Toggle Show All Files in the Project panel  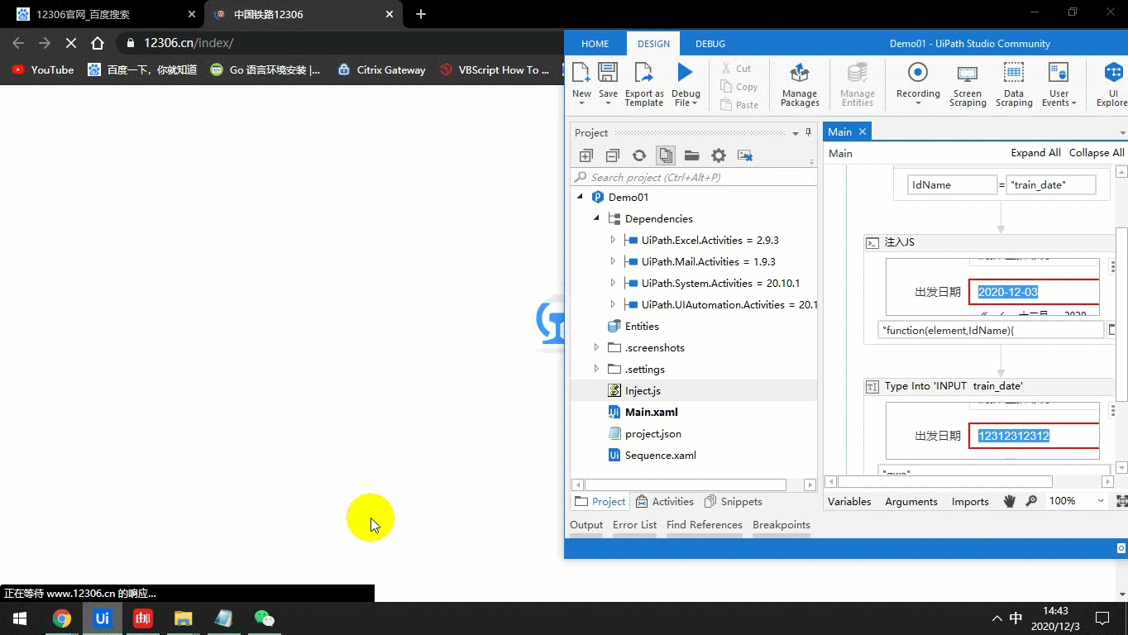pos(666,155)
